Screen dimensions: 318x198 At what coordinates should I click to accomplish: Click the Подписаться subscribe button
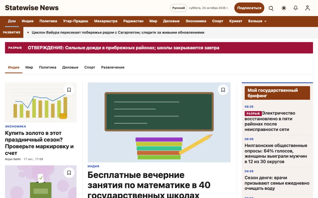[x=249, y=8]
